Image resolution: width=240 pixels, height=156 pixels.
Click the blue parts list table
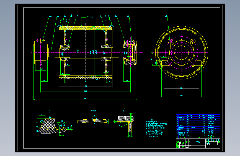198,127
